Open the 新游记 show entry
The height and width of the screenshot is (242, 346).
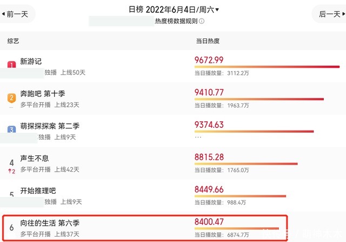[x=30, y=61]
